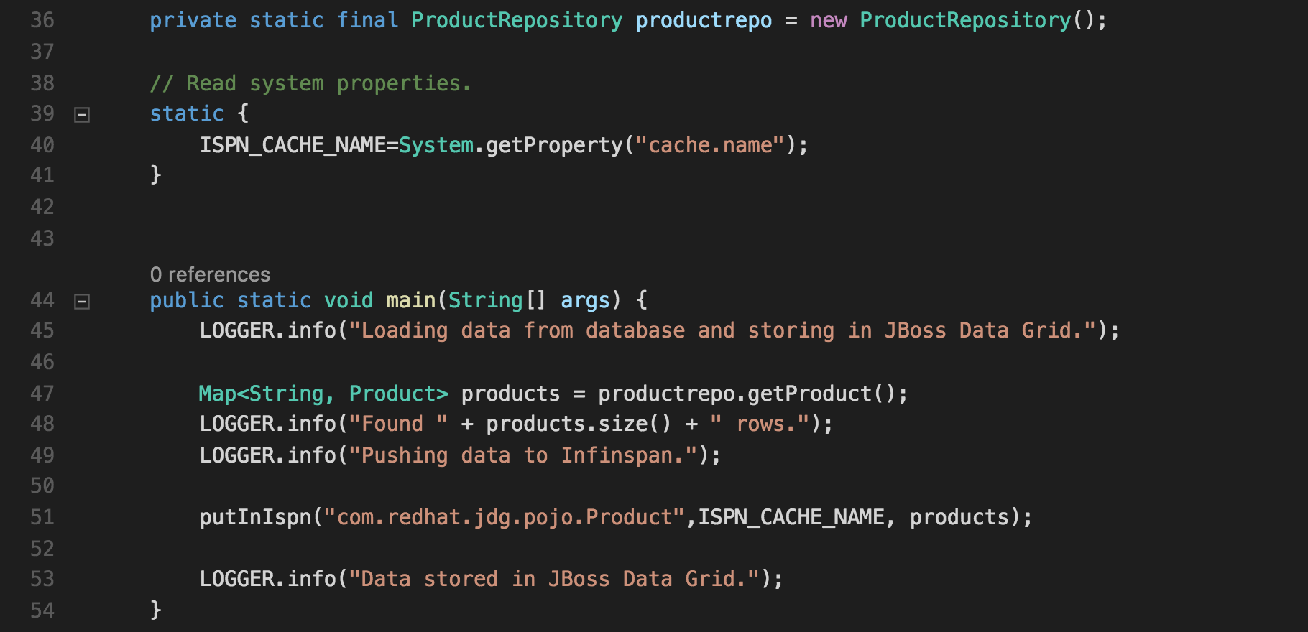Click the "Pushing data to Infinspan." string
This screenshot has height=632, width=1308.
pos(522,455)
